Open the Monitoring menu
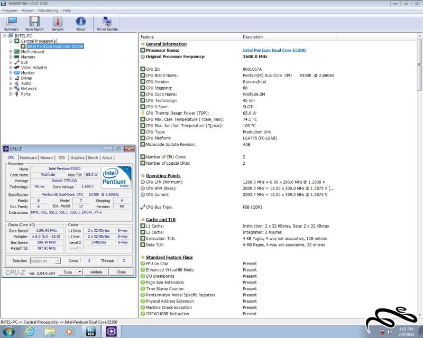 coord(48,11)
